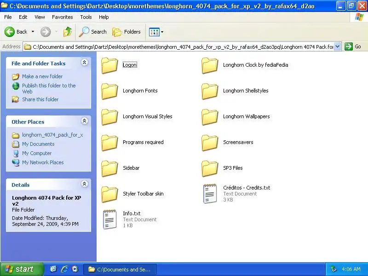368x276 pixels.
Task: Click the green Back arrow icon
Action: [10, 32]
